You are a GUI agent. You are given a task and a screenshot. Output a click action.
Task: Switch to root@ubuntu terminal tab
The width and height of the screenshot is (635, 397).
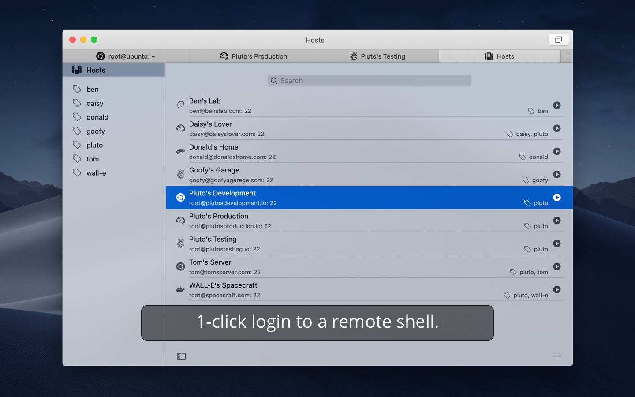click(126, 56)
